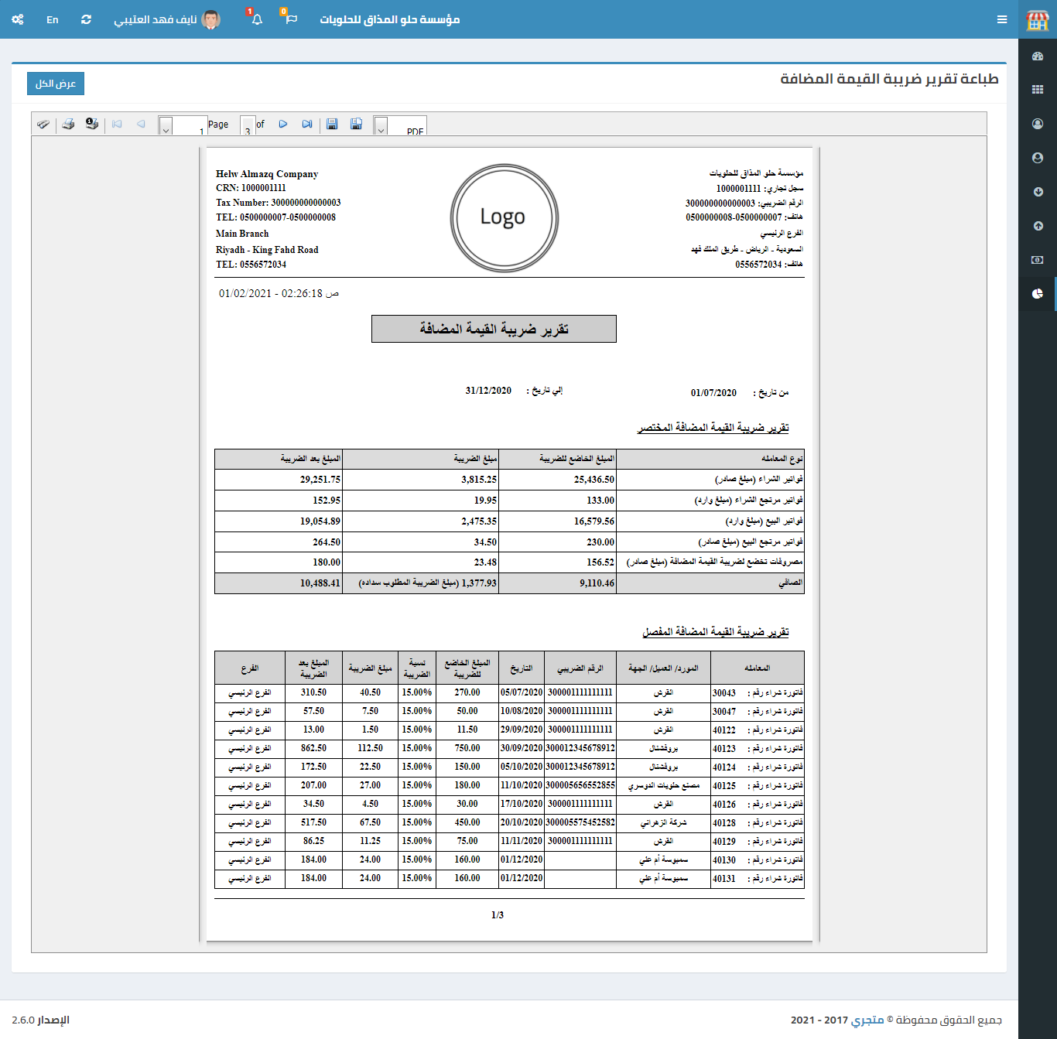Open the grid table icon in sidebar
The width and height of the screenshot is (1057, 1039).
tap(1038, 90)
